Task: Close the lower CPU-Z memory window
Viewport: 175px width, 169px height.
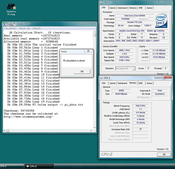Action: click(168, 77)
